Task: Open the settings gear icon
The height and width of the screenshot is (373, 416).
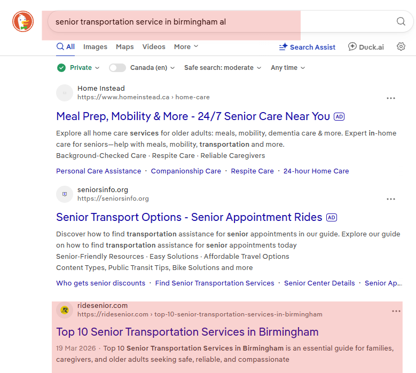Action: 401,46
